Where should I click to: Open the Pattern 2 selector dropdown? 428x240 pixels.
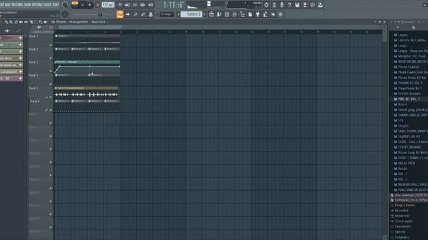[x=191, y=14]
